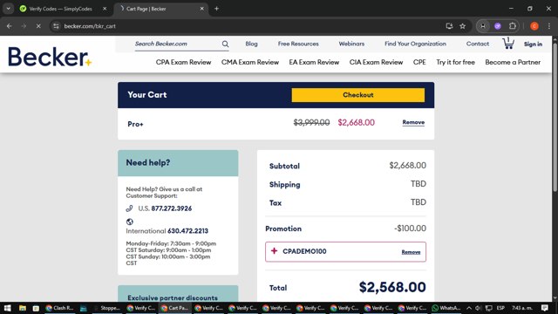Bookmark this page with the star icon
Viewport: 558px width, 314px height.
coord(463,26)
